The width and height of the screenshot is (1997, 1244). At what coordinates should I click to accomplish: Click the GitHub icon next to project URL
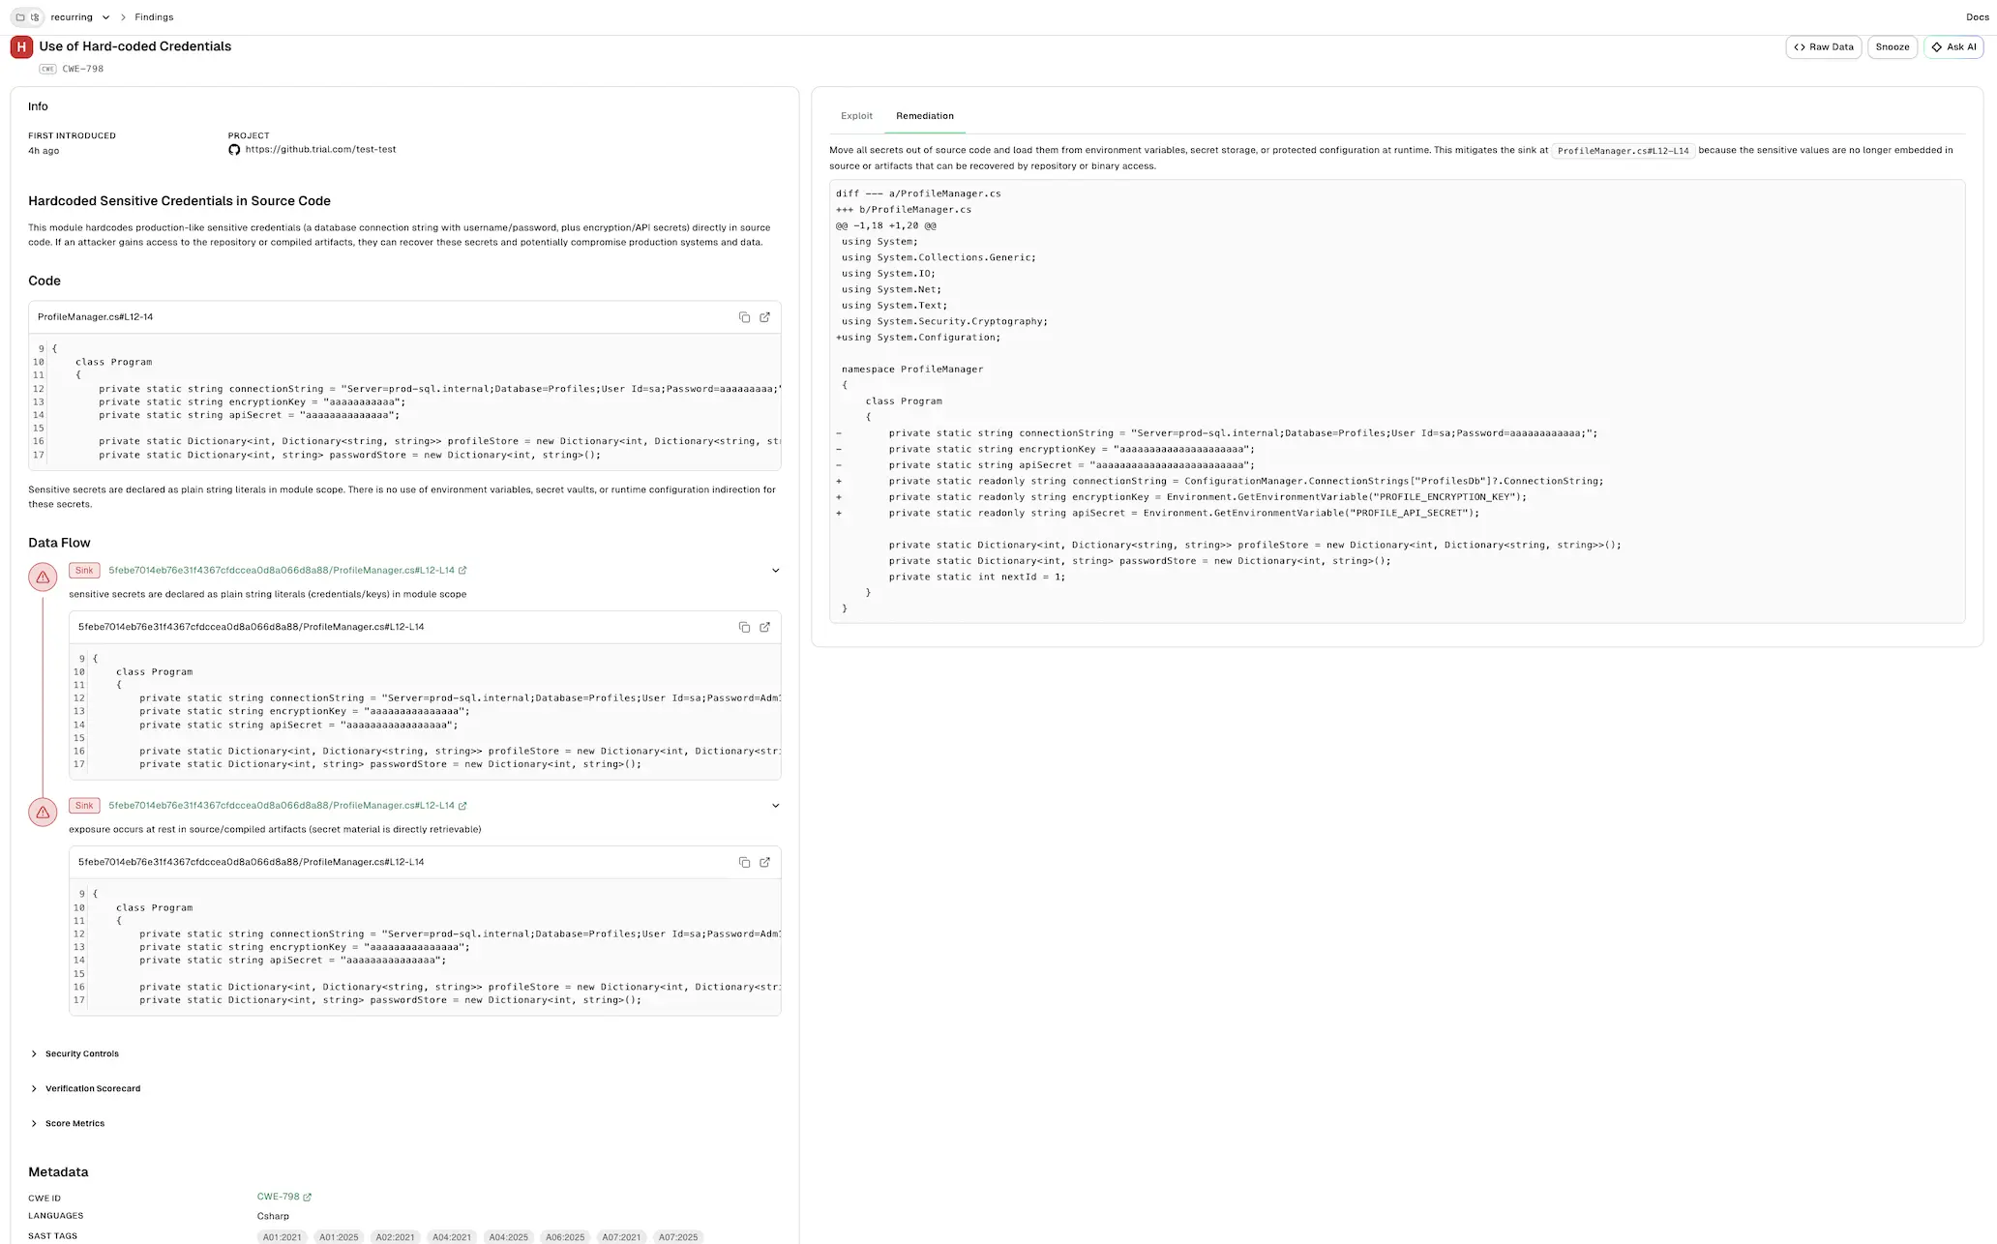pyautogui.click(x=234, y=150)
